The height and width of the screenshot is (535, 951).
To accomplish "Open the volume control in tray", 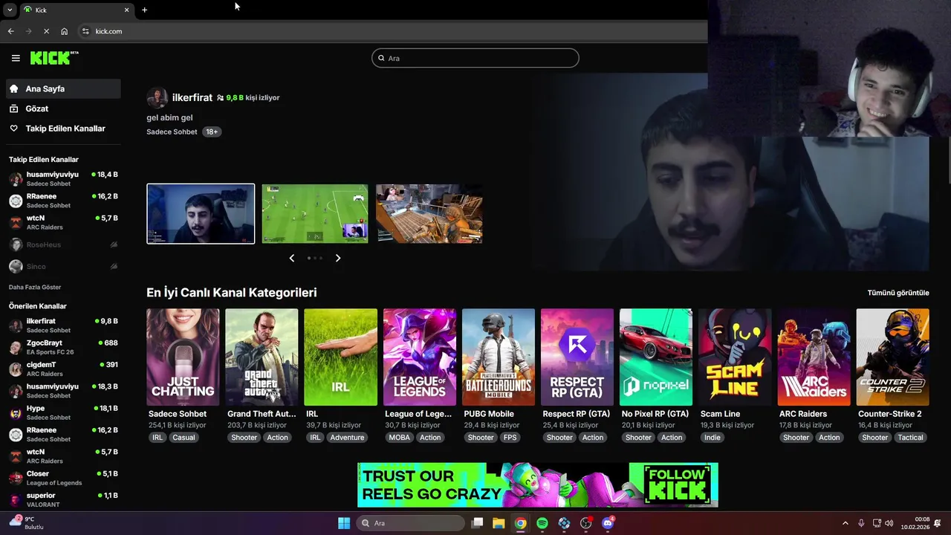I will [x=889, y=523].
